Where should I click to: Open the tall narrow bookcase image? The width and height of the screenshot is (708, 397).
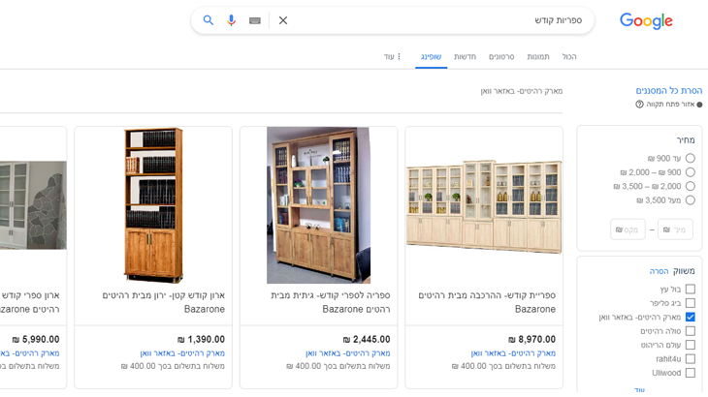(x=153, y=205)
